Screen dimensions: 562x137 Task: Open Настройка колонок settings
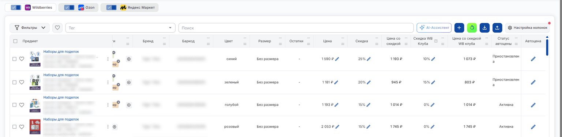pos(527,28)
